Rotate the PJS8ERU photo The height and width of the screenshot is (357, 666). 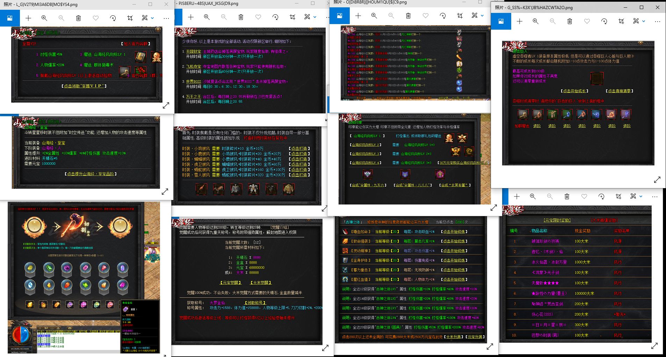coord(275,17)
